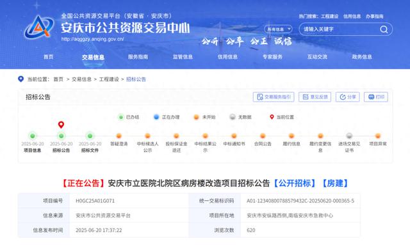410x245 pixels.
Task: Click the green 已办结 legend dot
Action: coord(121,117)
